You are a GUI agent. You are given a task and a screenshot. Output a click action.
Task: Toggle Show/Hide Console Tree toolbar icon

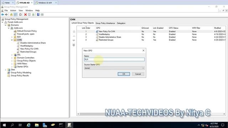[15, 15]
